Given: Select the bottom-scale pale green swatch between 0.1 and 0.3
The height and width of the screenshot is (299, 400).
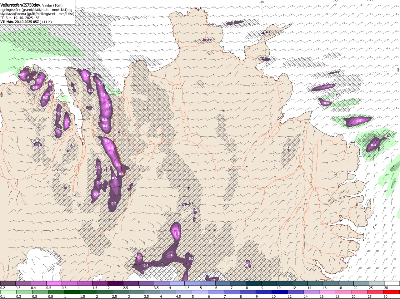Looking at the screenshot, I should [x=8, y=292].
